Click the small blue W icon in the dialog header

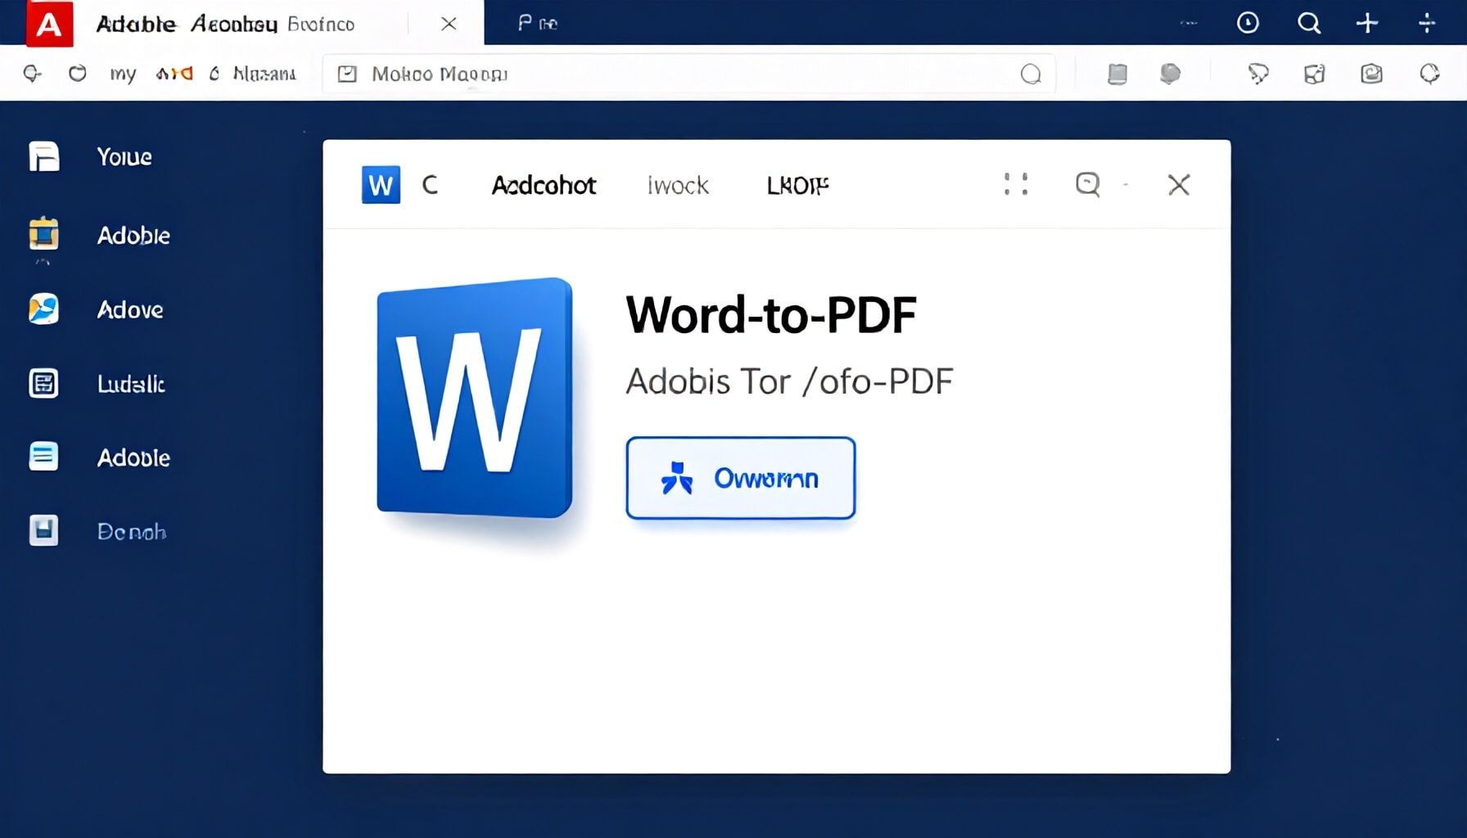point(381,185)
